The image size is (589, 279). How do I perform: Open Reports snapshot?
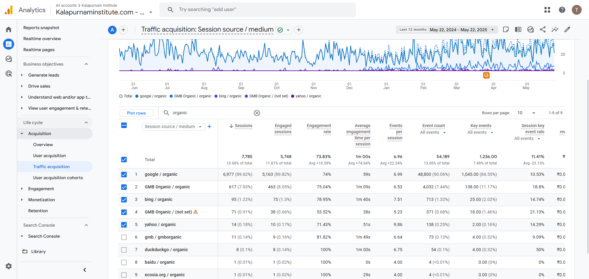[41, 28]
